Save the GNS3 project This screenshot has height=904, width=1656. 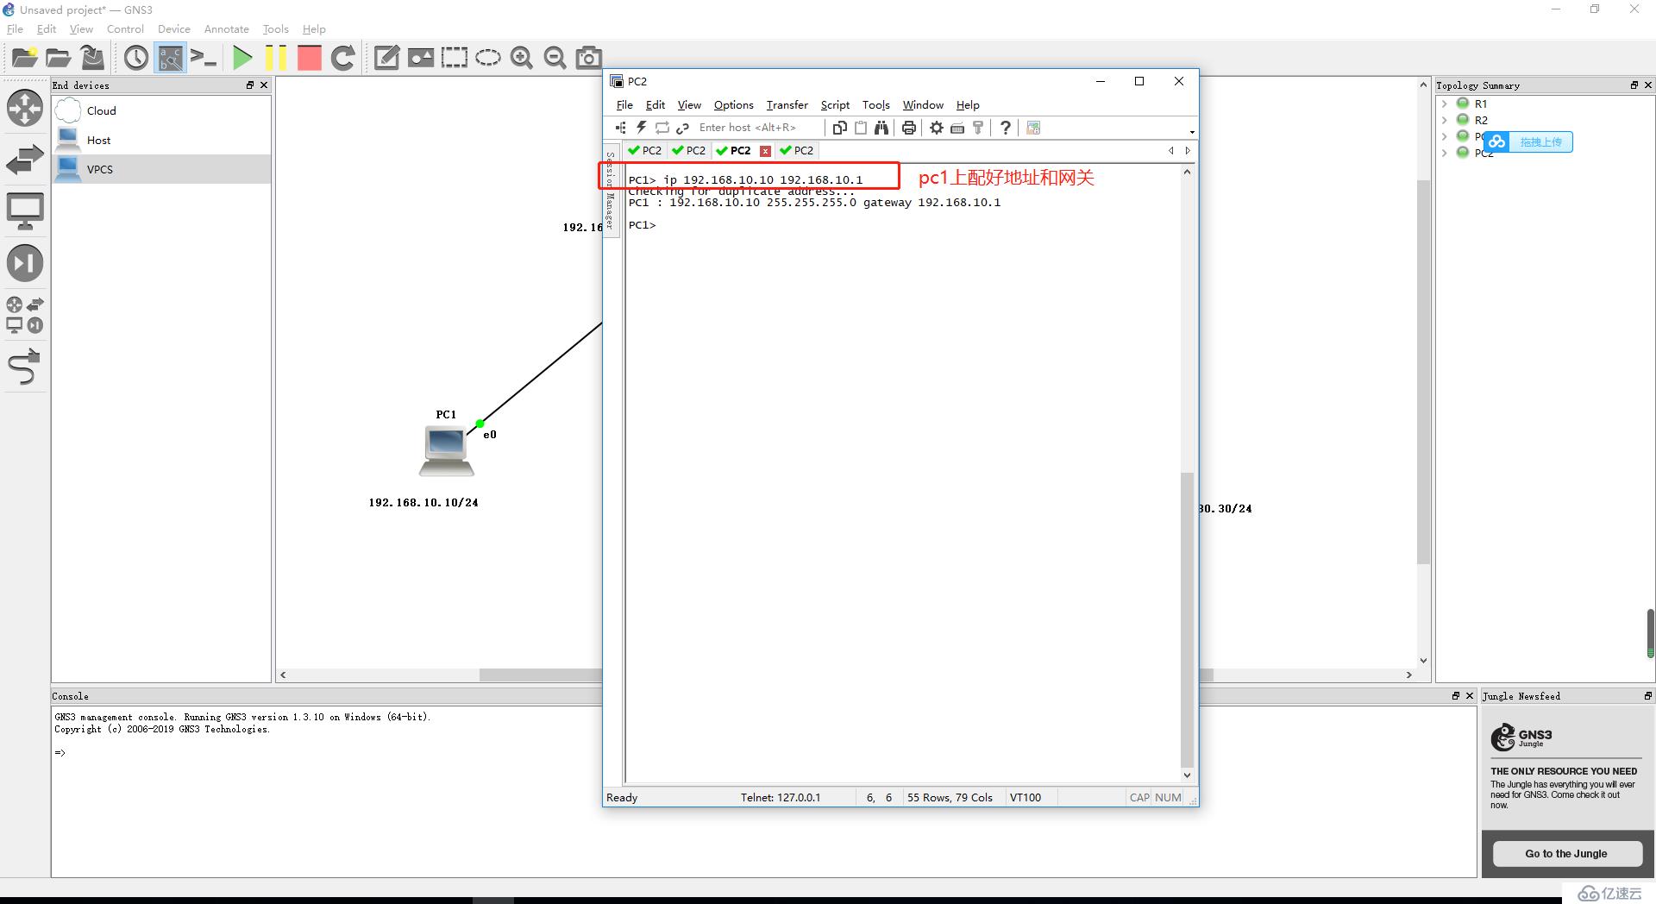(x=92, y=58)
